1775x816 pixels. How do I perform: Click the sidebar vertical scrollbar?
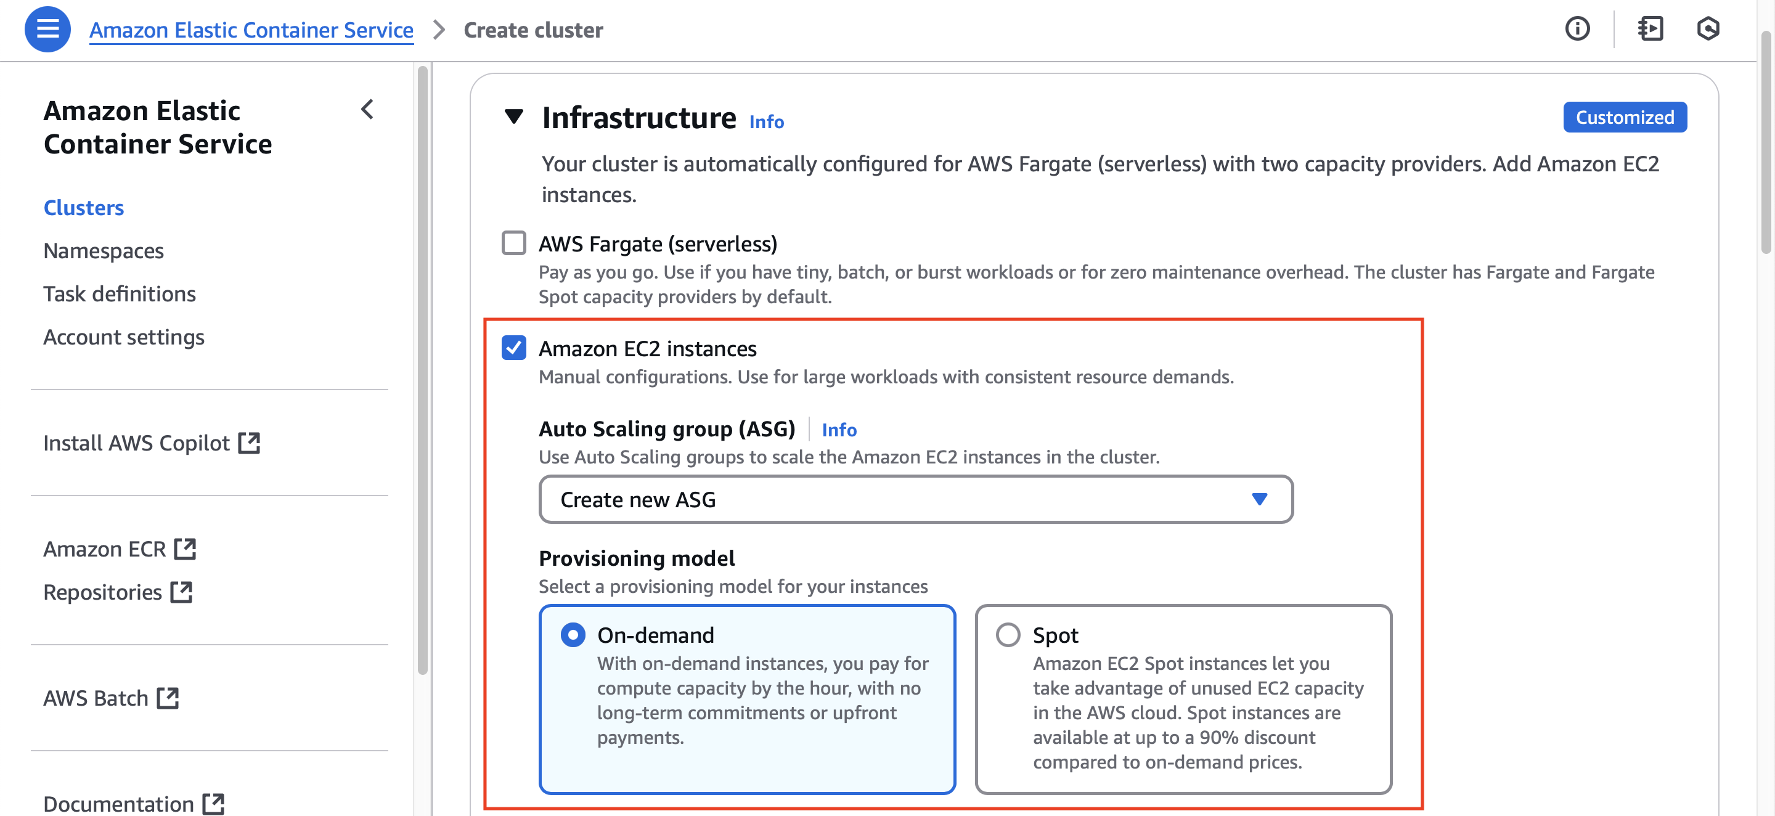pos(422,370)
